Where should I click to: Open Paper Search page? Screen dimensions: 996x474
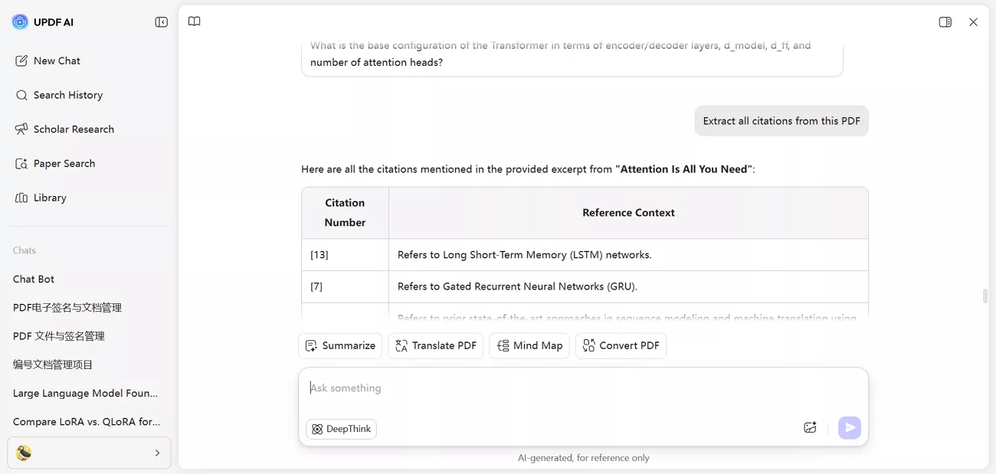tap(64, 163)
